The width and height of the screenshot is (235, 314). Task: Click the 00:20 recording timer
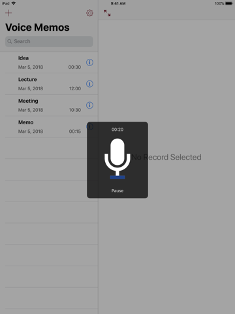(117, 130)
